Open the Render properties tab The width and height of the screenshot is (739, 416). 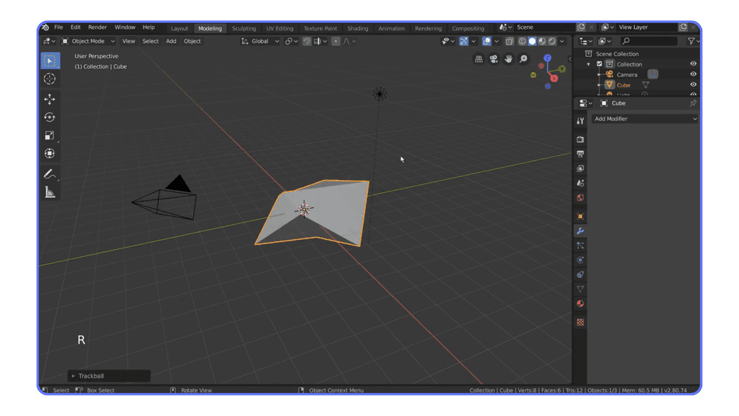coord(580,138)
